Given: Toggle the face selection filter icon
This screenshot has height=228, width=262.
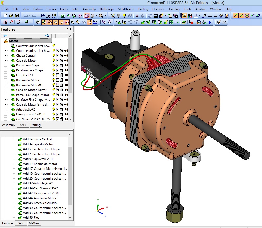Looking at the screenshot, I should [44, 22].
